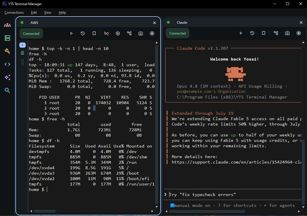Open settings gear in AWS toolbar
Viewport: 307px width, 216px height.
click(118, 33)
